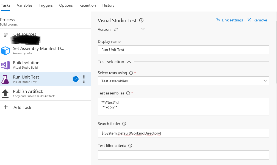Open the Version dropdown
Screen dimensions: 277x165
(143, 29)
